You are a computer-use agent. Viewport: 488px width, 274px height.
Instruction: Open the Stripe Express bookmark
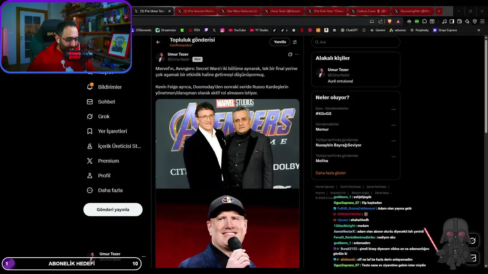click(445, 30)
